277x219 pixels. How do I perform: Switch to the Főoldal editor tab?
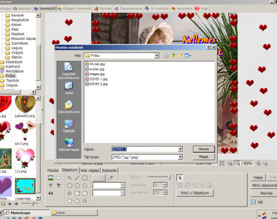[x=53, y=170]
